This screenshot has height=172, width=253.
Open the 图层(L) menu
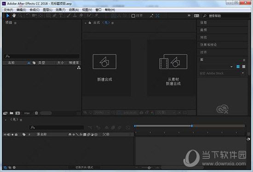[47, 10]
